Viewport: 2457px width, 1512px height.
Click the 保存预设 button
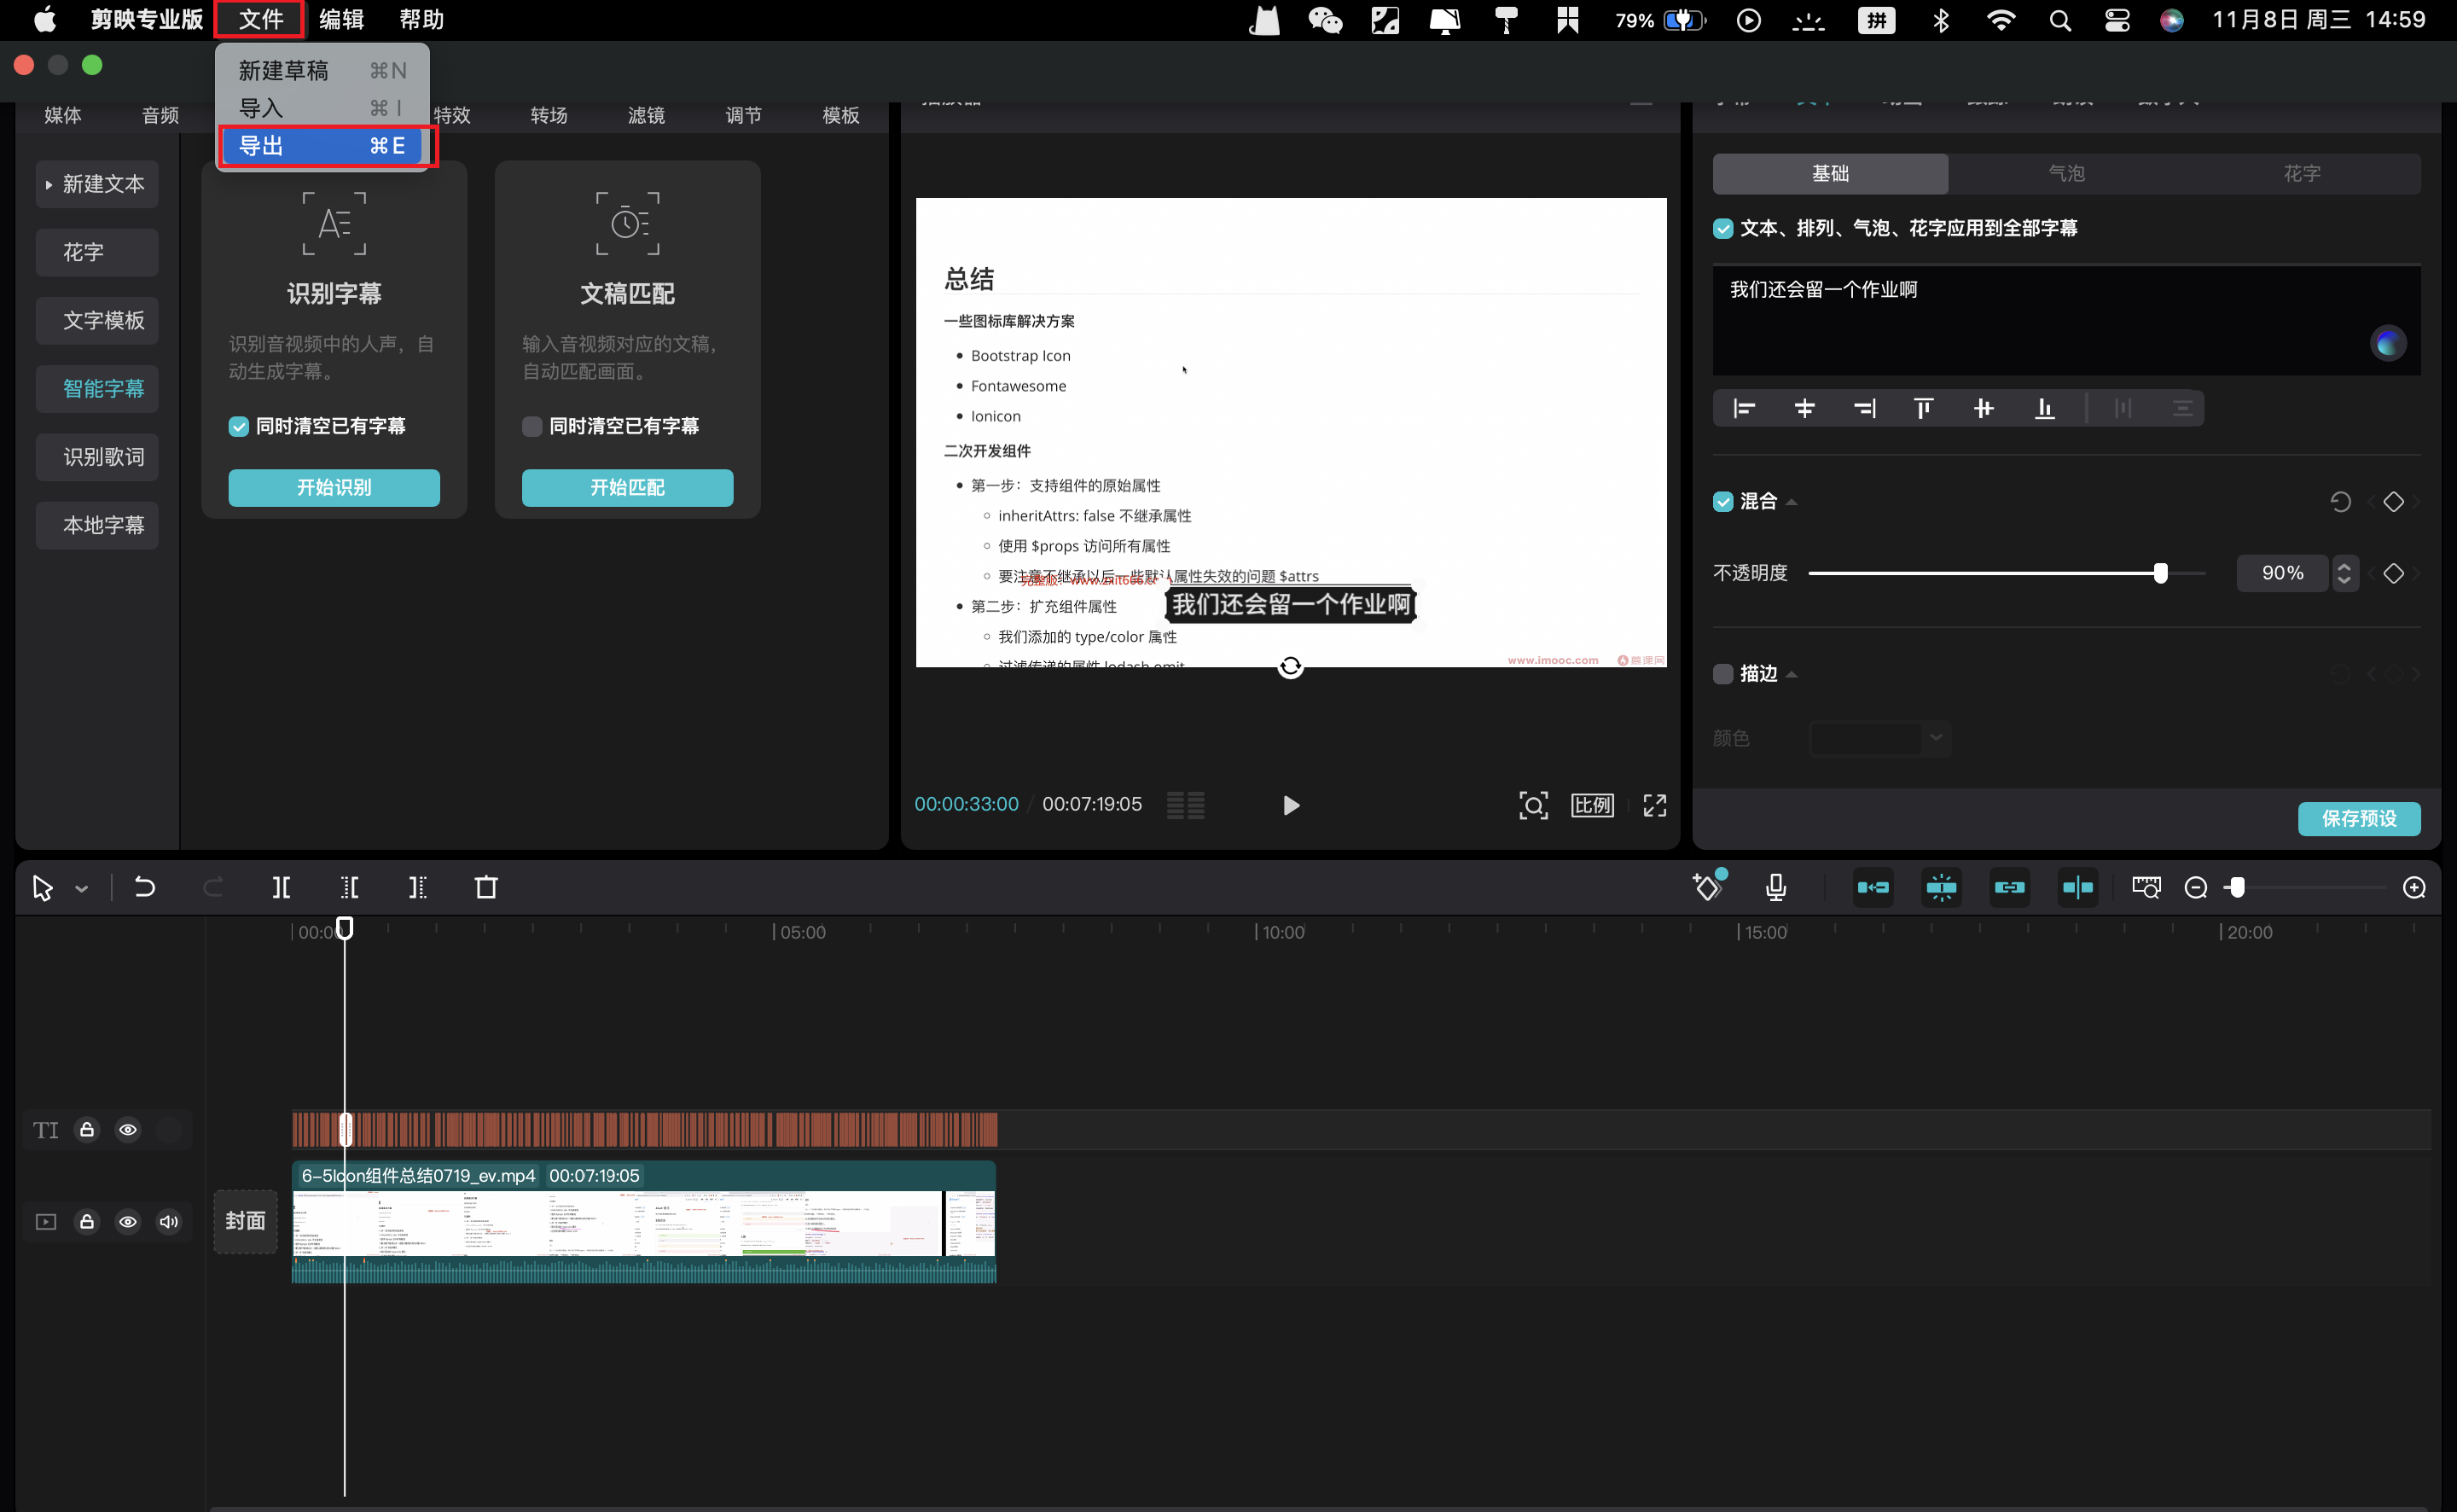(2359, 818)
